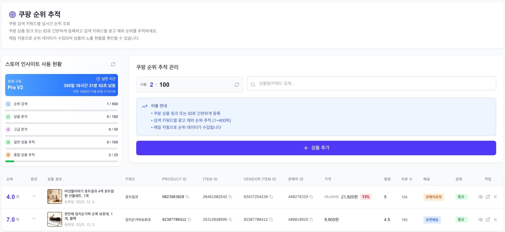Copy item ID 25312620595
505x232 pixels.
click(x=230, y=220)
